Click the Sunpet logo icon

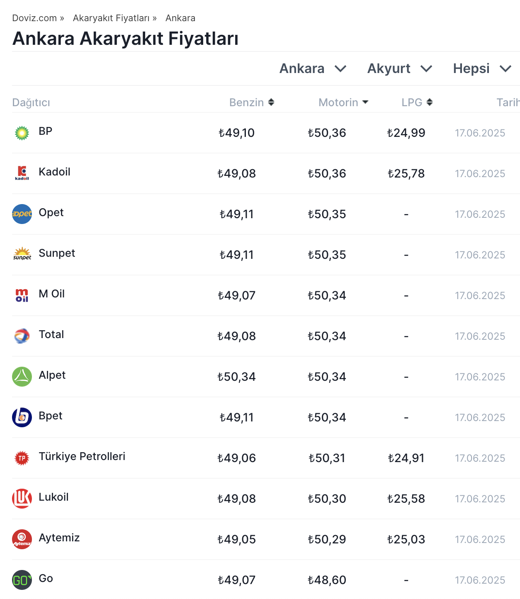point(22,254)
